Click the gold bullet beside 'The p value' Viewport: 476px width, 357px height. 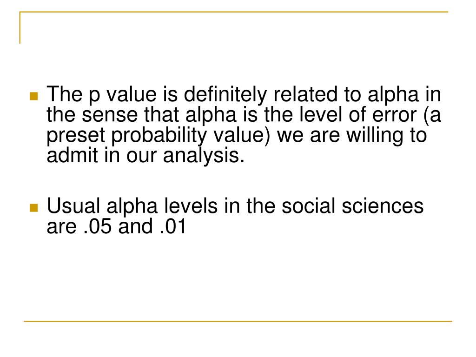[x=33, y=96]
